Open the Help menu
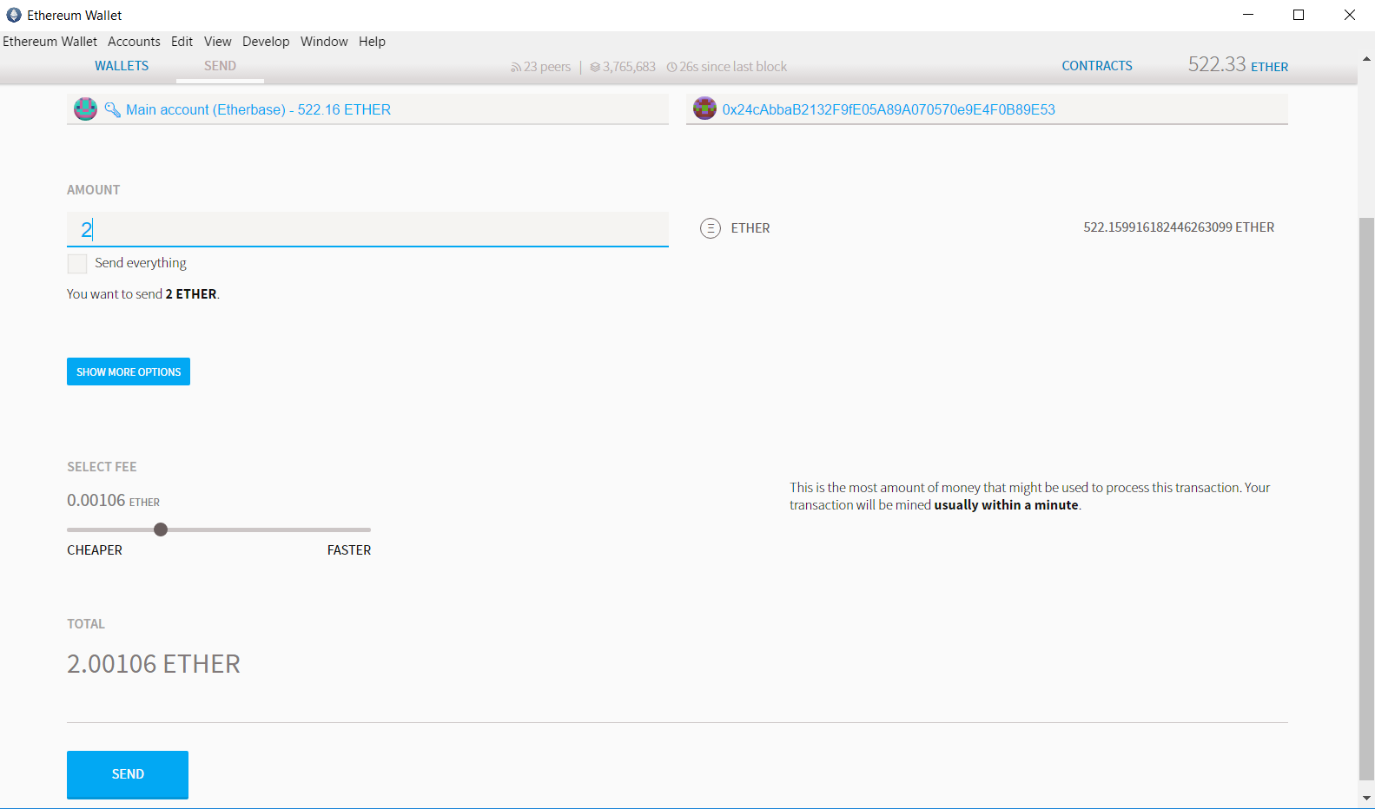Image resolution: width=1375 pixels, height=809 pixels. click(372, 42)
